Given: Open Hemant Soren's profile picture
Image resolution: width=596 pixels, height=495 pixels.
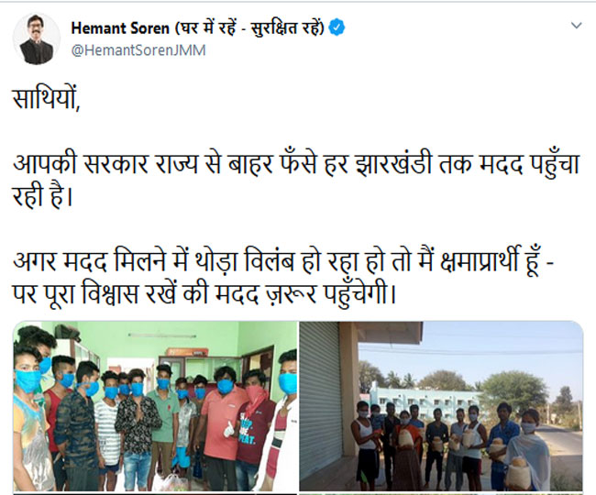Looking at the screenshot, I should [37, 38].
